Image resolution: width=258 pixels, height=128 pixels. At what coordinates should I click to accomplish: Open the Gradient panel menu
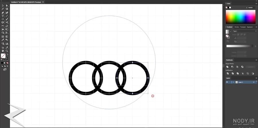[256, 27]
